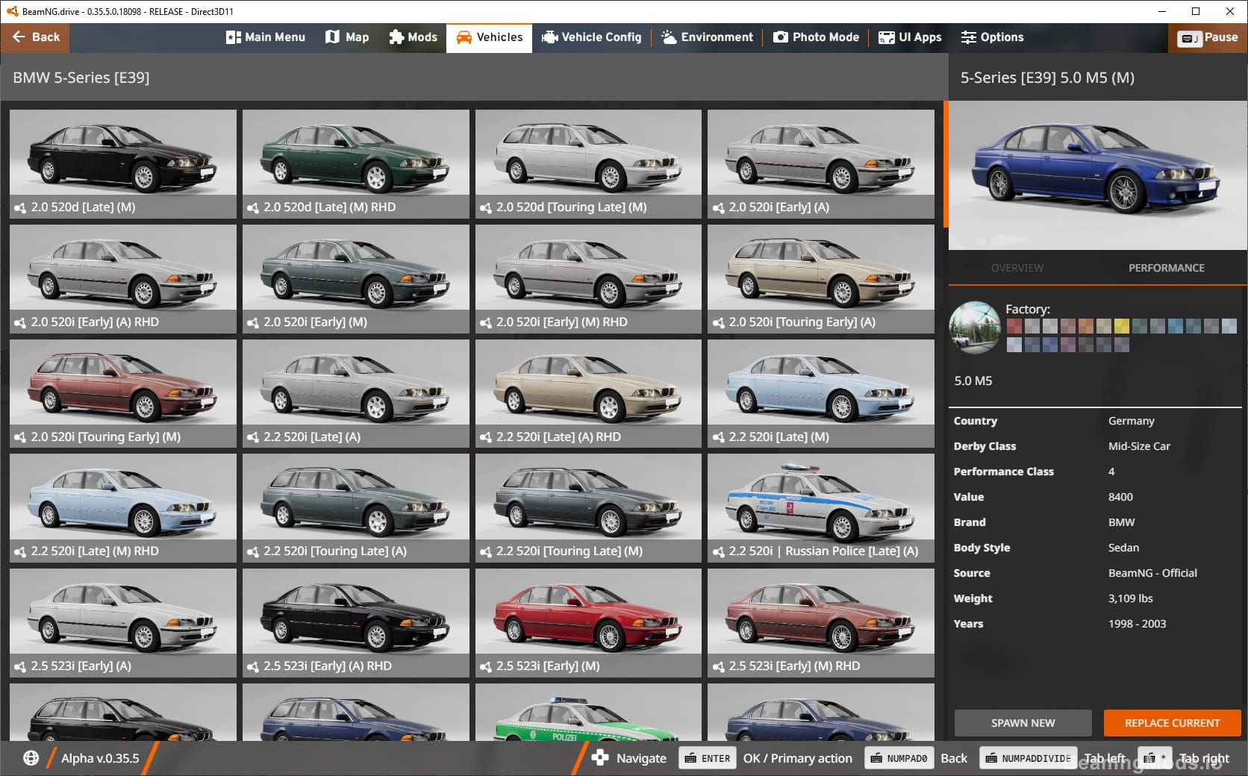Select the 2.5 523i [Early] (M) RHD car

[x=821, y=623]
